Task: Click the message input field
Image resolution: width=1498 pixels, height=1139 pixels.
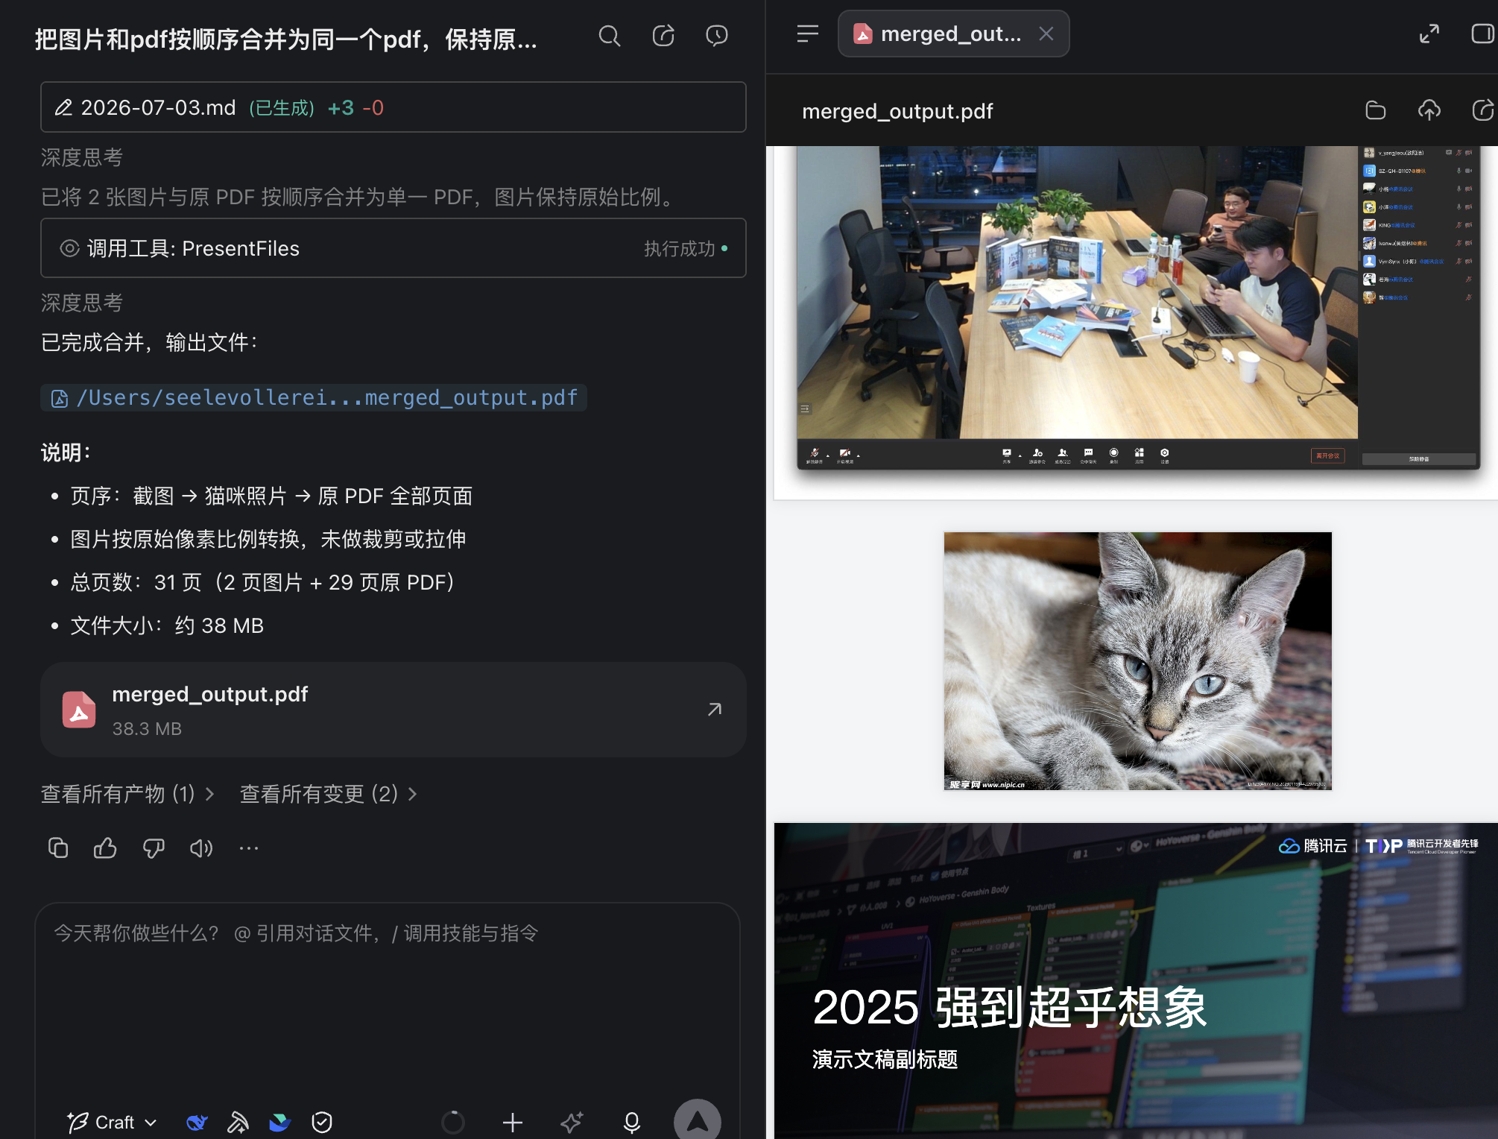Action: pos(388,999)
